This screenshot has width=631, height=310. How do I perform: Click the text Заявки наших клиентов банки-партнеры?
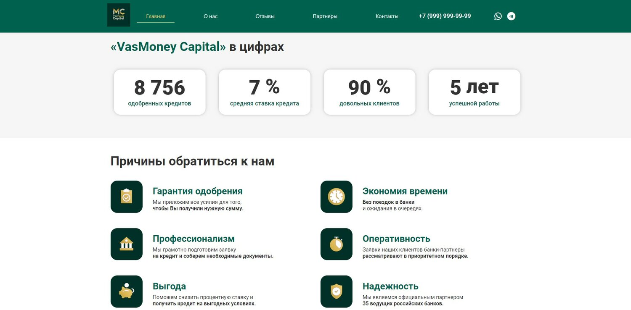(x=414, y=250)
